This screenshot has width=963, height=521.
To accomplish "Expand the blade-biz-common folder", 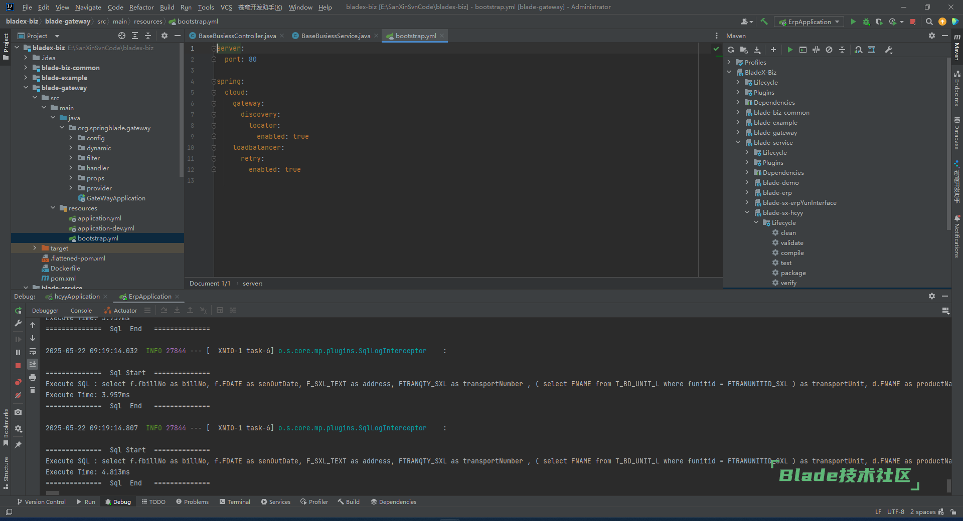I will pyautogui.click(x=26, y=68).
